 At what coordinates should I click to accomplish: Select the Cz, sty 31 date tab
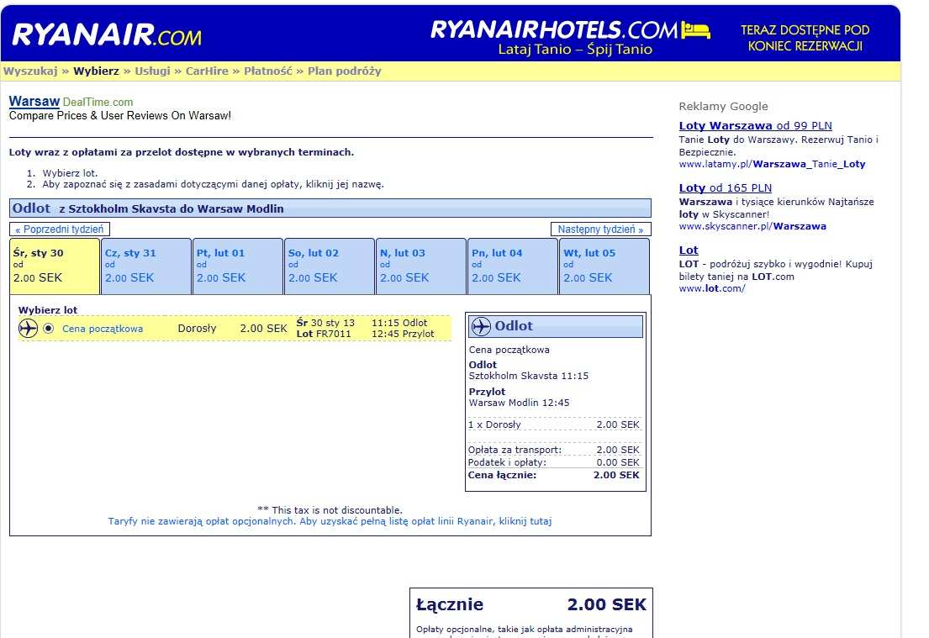[x=146, y=266]
